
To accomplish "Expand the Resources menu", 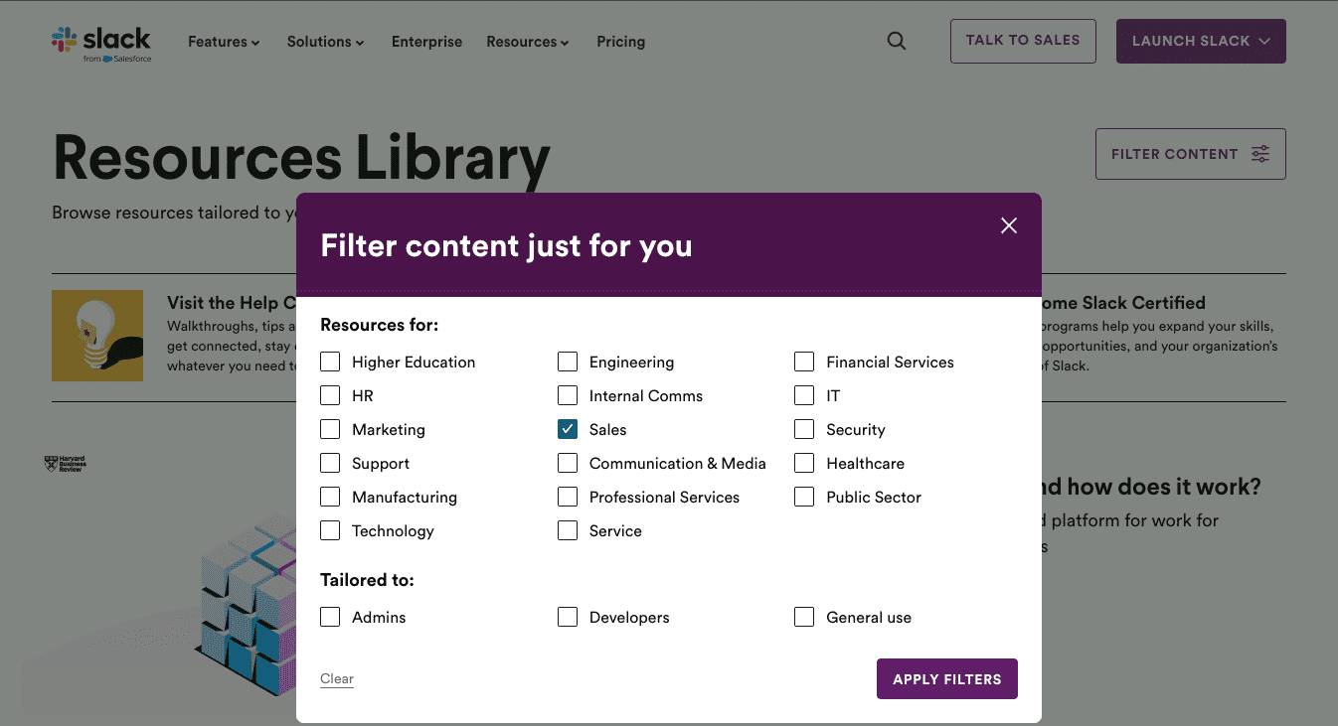I will (527, 42).
